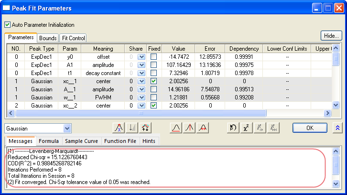Screen dimensions: 347x195
Task: Click the peak initialization icon
Action: tap(119, 128)
